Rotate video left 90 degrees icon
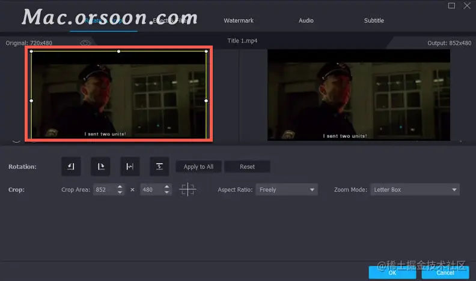476x281 pixels. pos(71,167)
